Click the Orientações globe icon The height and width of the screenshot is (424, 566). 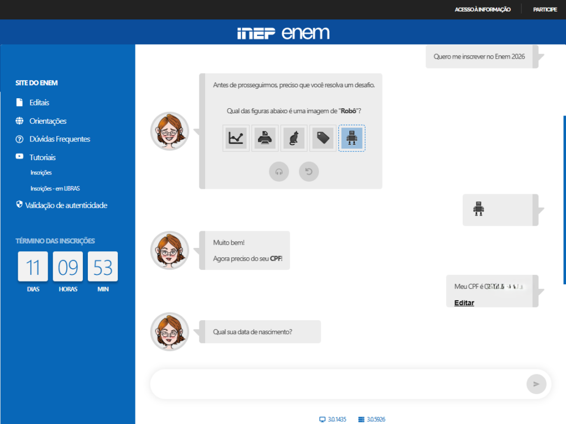(x=19, y=121)
